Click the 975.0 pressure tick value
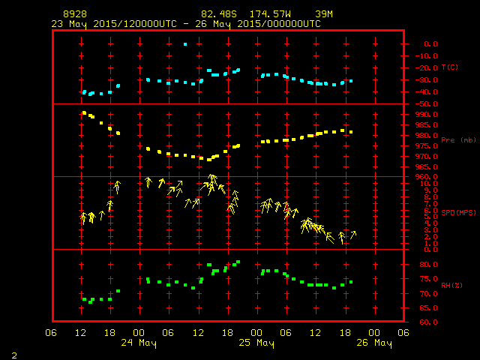This screenshot has height=360, width=480. 427,146
